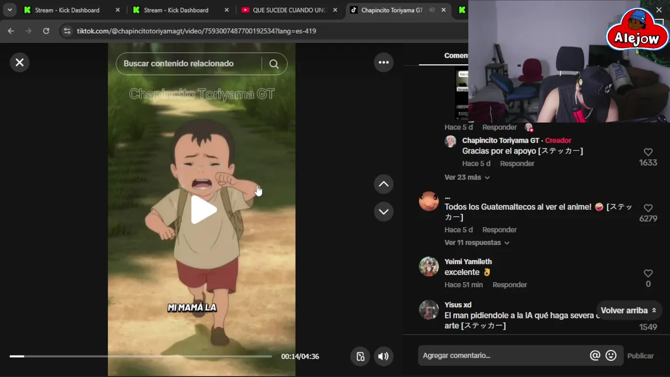
Task: Close the Chapincito Toriyama GT tab
Action: point(444,10)
